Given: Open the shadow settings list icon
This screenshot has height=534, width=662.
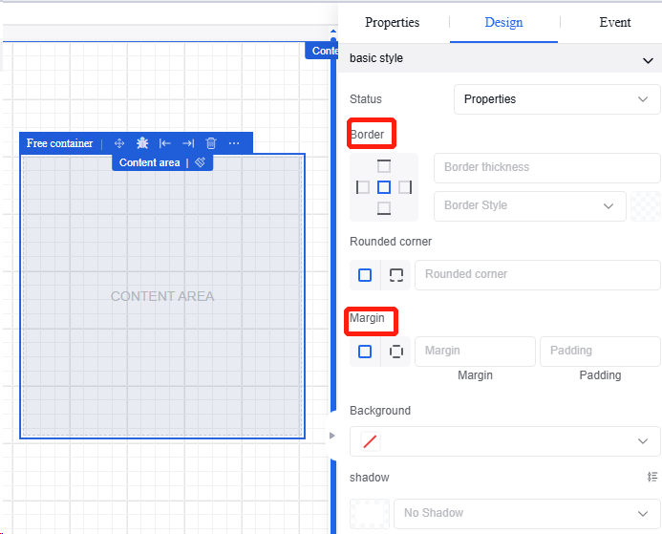Looking at the screenshot, I should point(652,477).
